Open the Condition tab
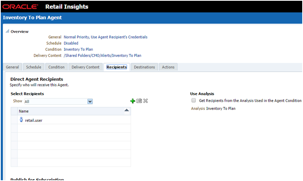 point(56,67)
